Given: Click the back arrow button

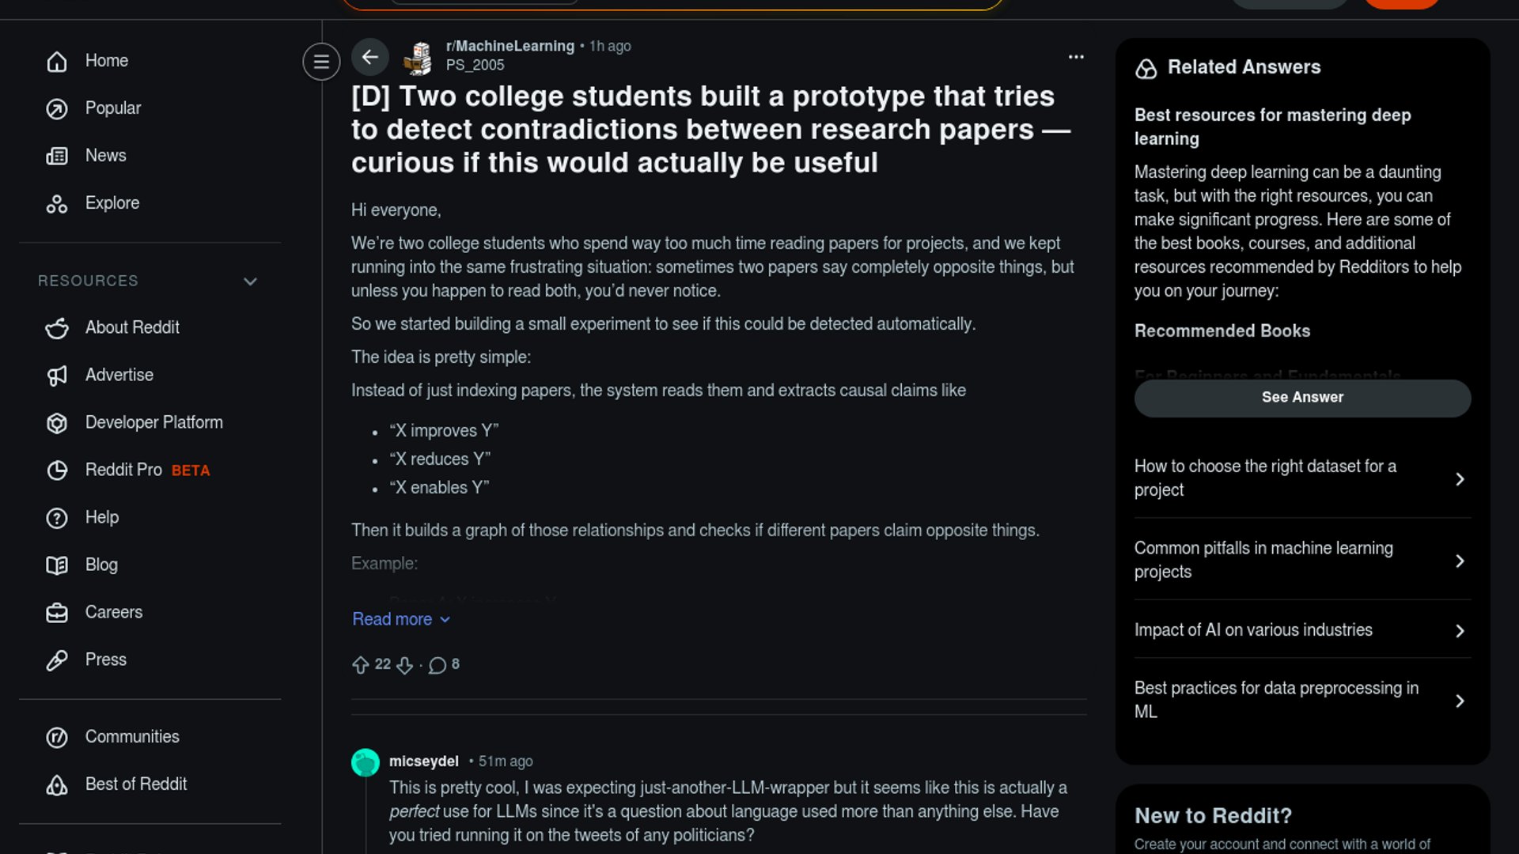Looking at the screenshot, I should [369, 57].
